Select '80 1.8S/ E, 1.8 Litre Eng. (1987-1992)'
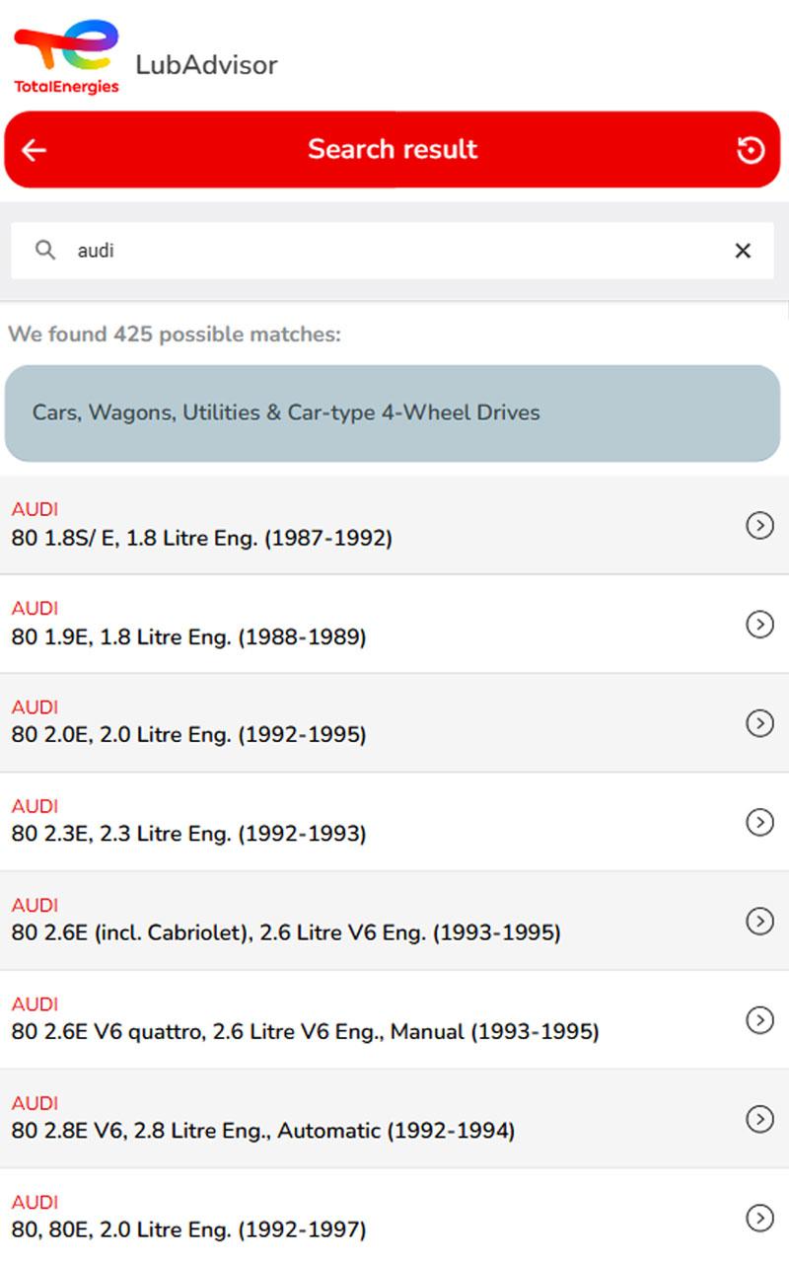The image size is (789, 1263). pyautogui.click(x=202, y=539)
